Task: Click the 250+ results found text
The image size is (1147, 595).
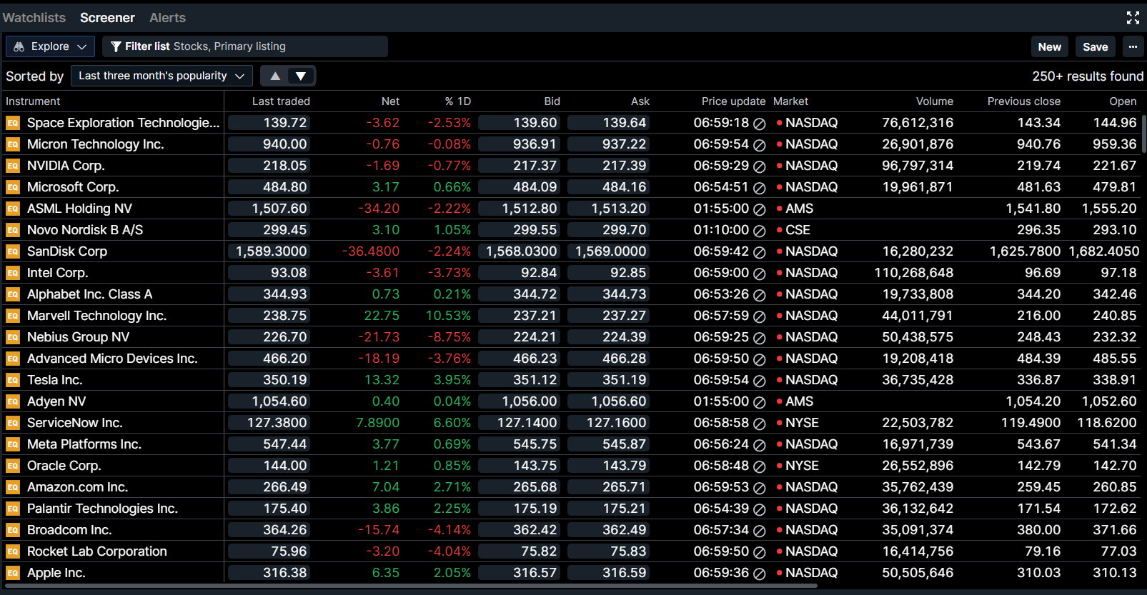Action: click(1088, 76)
